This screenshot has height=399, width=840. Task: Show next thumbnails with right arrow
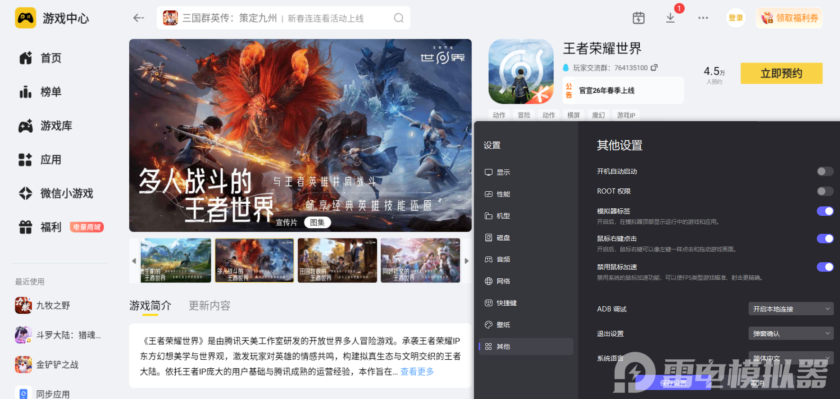click(466, 261)
